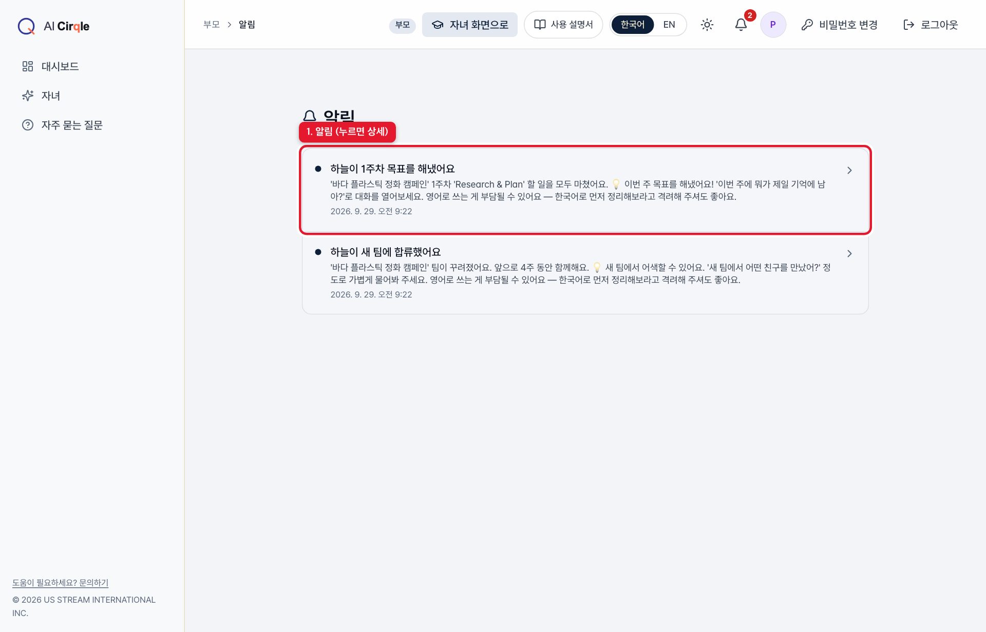
Task: Toggle the light theme sun icon
Action: [707, 24]
